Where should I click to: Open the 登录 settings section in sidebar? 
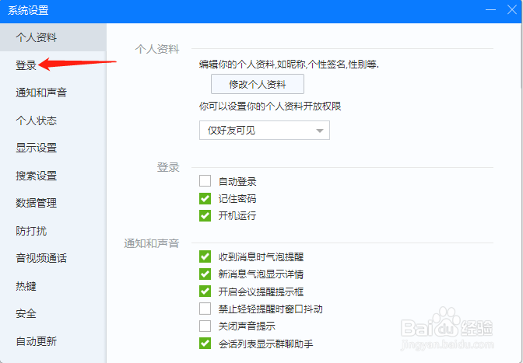[x=53, y=65]
